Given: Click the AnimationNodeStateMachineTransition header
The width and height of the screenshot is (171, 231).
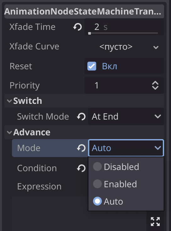Looking at the screenshot, I should tap(84, 11).
